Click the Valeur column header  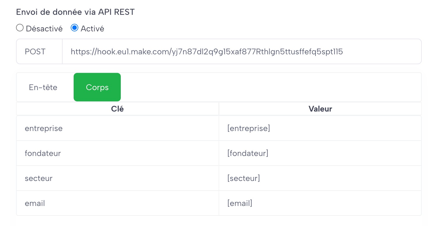point(320,109)
